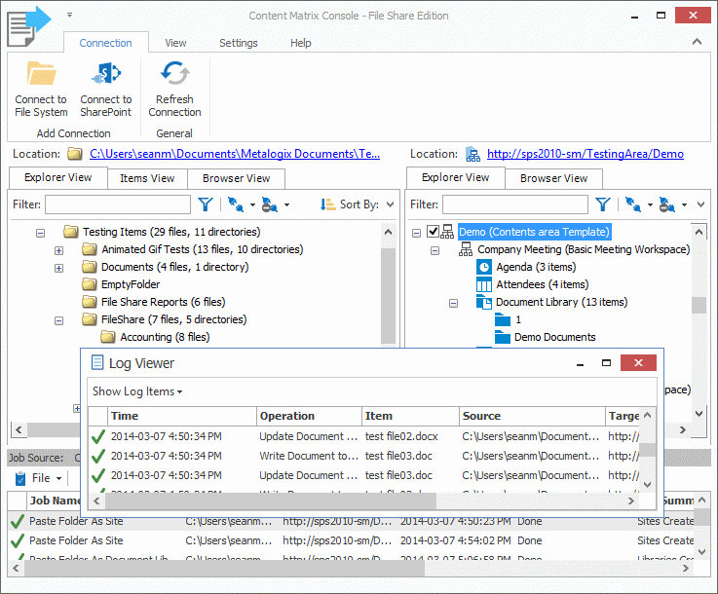Toggle the Demo site checkbox

433,232
